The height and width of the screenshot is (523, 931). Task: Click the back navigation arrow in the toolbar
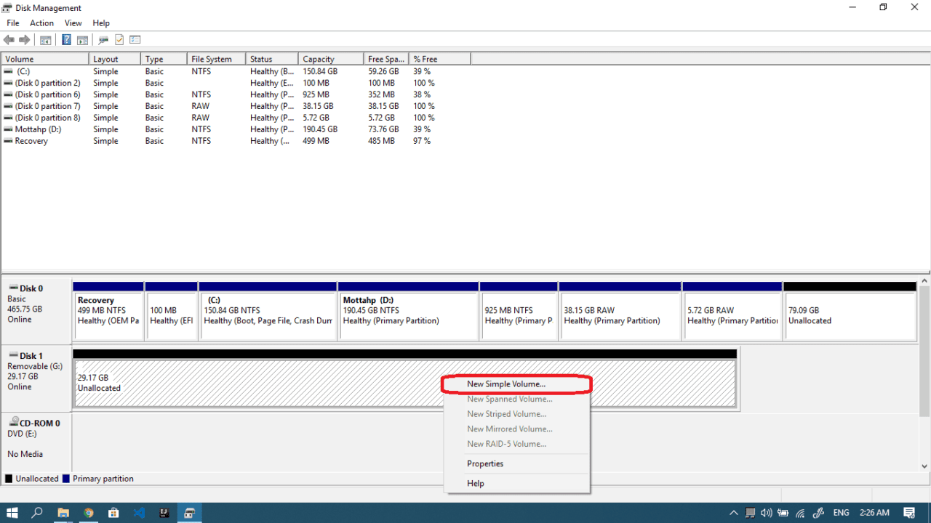pos(9,39)
